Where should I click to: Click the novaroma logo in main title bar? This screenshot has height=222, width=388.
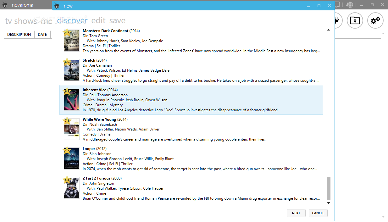(x=5, y=5)
